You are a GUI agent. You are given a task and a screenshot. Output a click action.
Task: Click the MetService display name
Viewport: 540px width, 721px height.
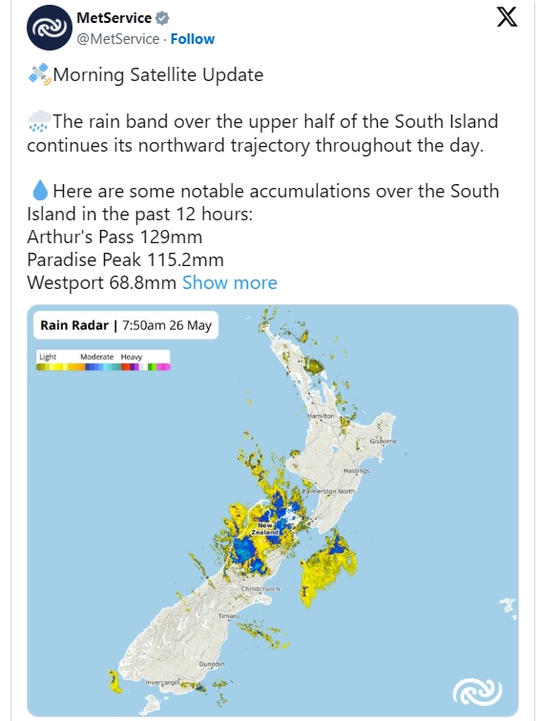point(114,18)
